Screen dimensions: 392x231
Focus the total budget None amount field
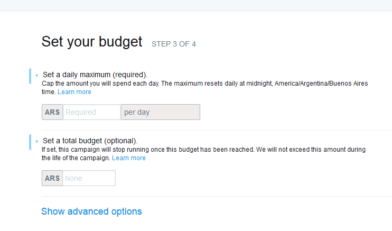click(89, 178)
